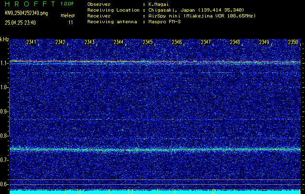Select the Chigasaki, Japan coordinates text
This screenshot has height=194, width=305.
196,10
